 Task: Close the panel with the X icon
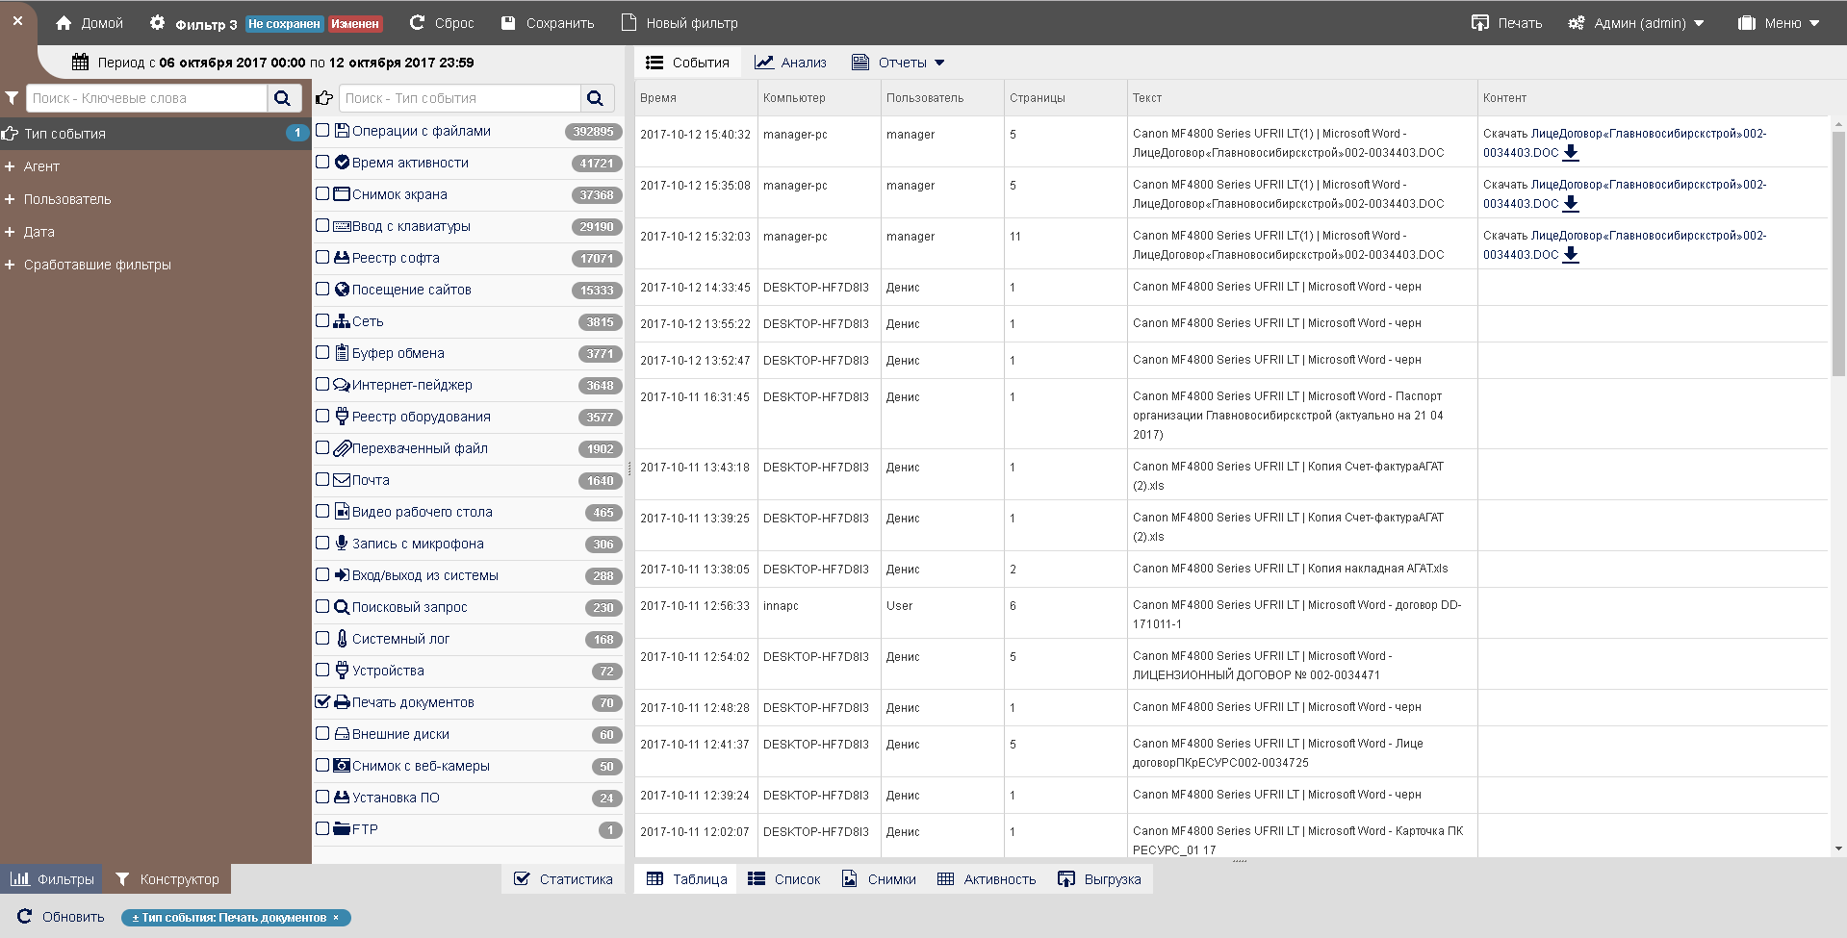click(17, 20)
